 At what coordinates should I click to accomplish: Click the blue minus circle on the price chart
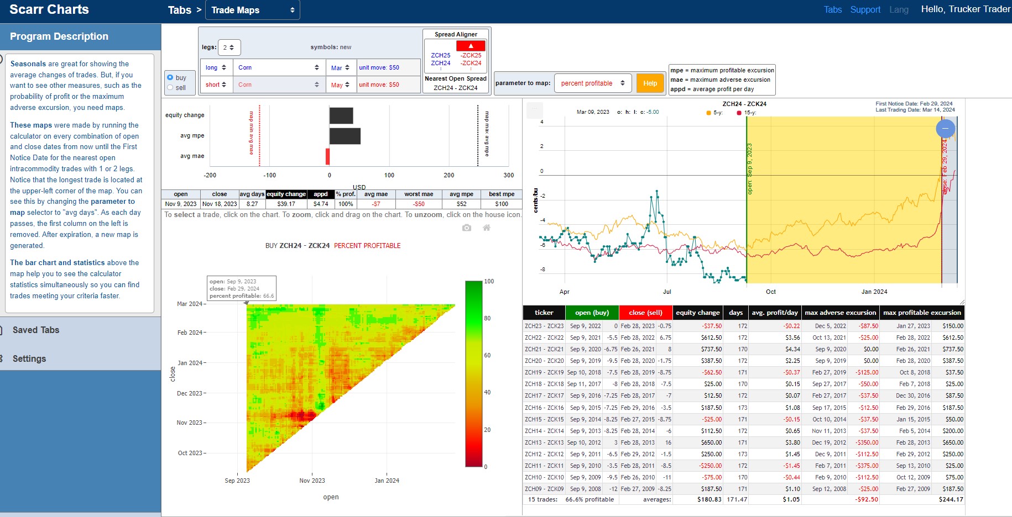946,129
